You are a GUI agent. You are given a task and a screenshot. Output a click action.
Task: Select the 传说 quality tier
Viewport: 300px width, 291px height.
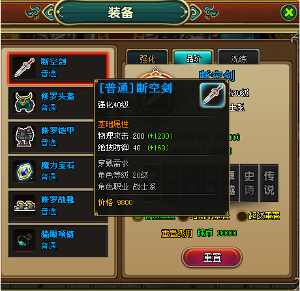(x=269, y=183)
